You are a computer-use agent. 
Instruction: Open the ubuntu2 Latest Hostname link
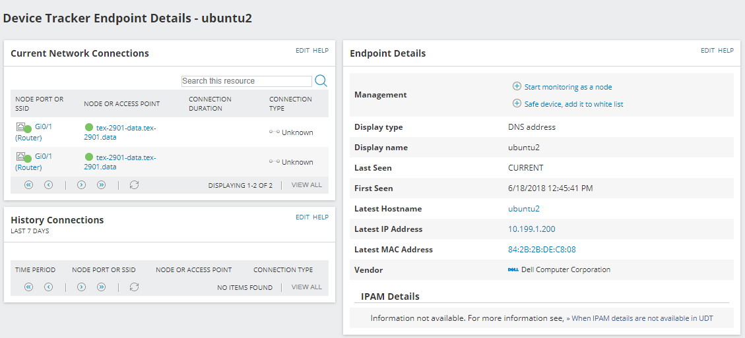pyautogui.click(x=524, y=209)
